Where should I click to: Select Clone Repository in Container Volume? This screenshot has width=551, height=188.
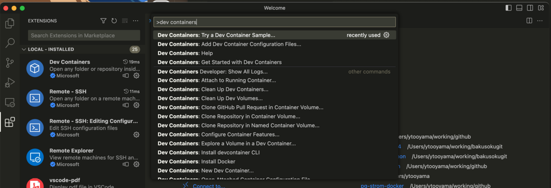tap(275, 116)
